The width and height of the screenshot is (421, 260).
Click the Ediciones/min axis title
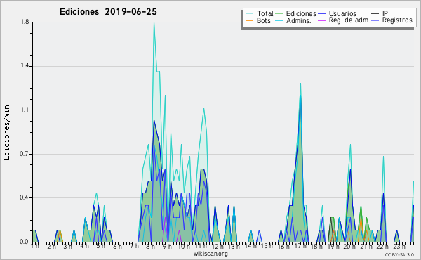6,132
